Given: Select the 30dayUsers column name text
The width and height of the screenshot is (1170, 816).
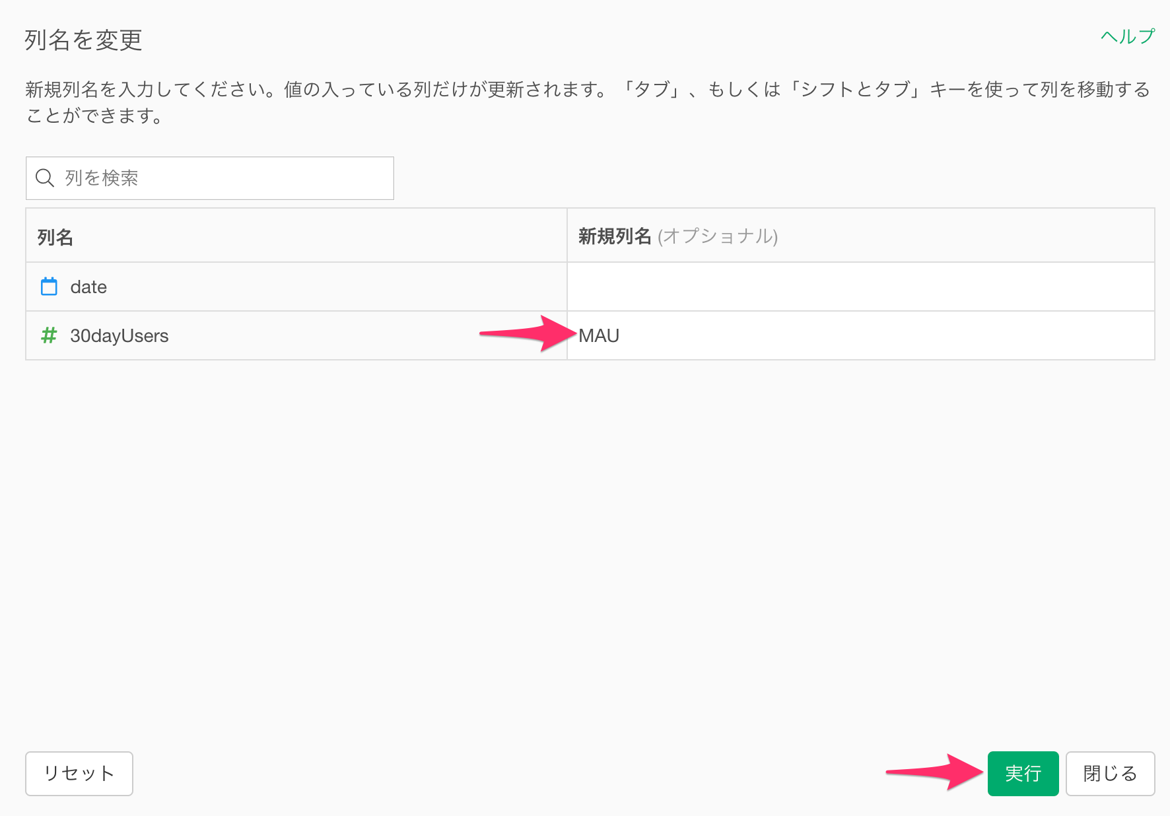Looking at the screenshot, I should tap(120, 336).
